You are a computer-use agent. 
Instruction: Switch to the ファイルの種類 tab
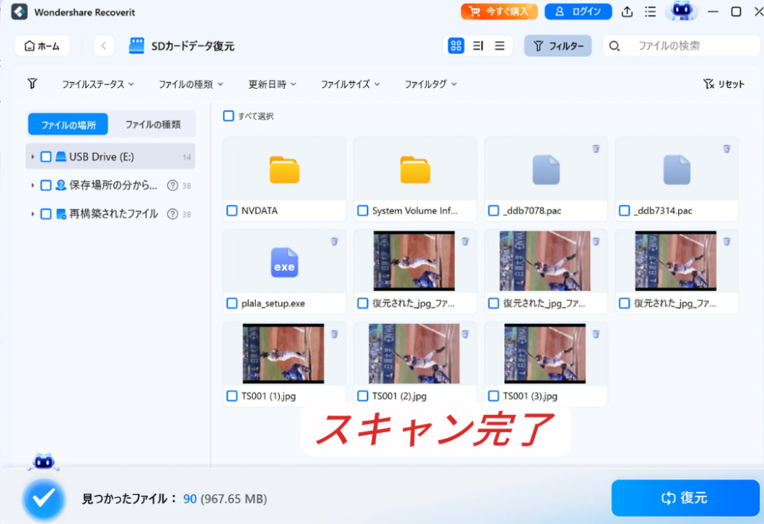coord(153,125)
